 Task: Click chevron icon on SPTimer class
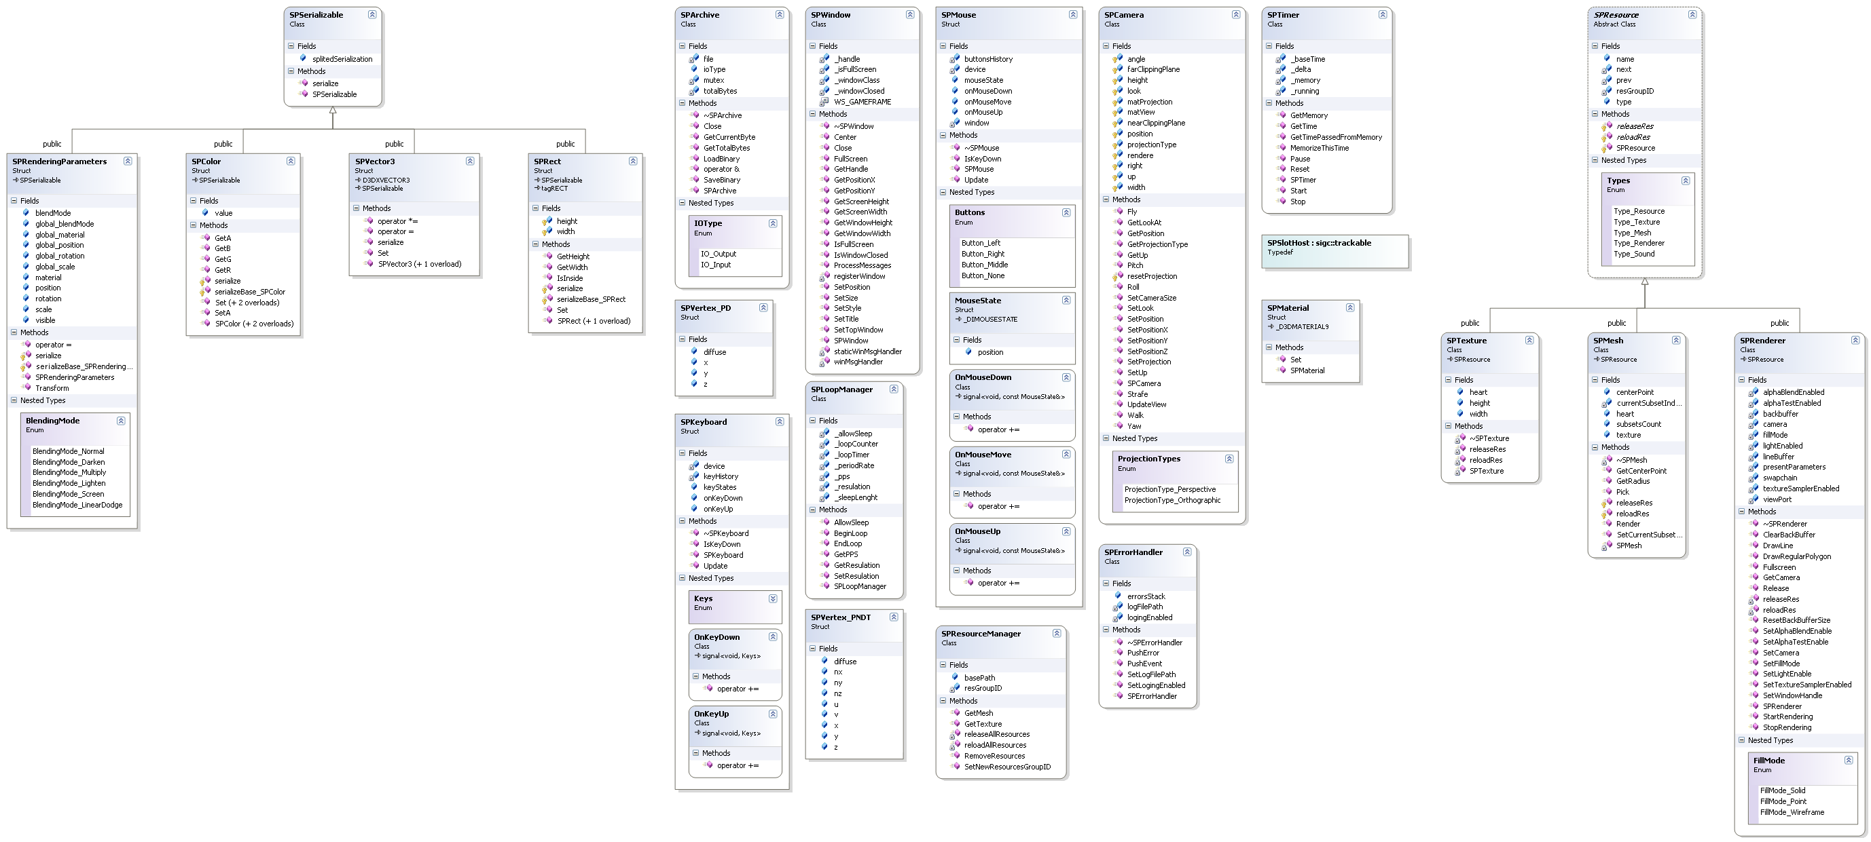point(1382,14)
